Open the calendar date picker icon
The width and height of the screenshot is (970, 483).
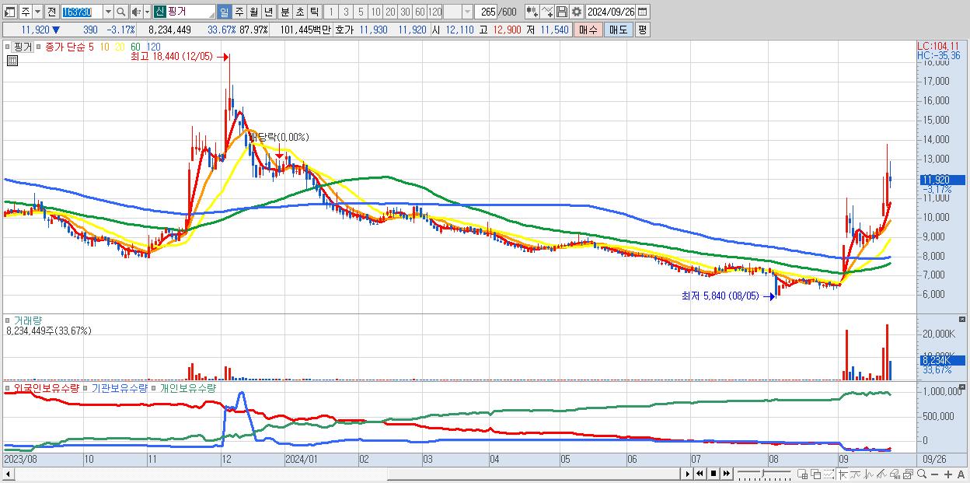coord(642,12)
